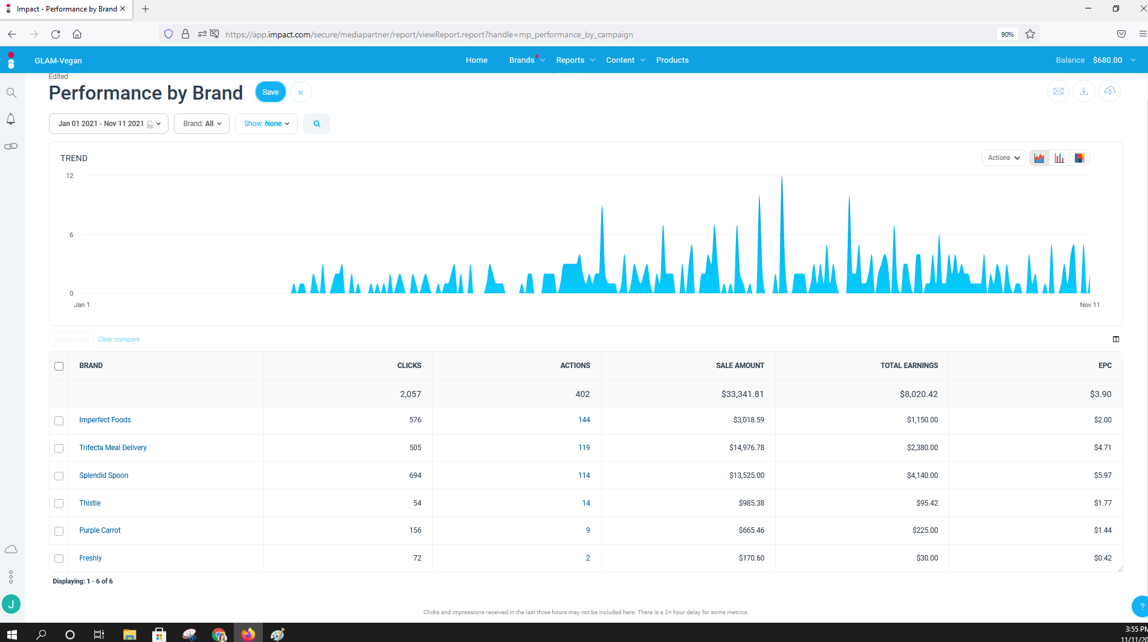The height and width of the screenshot is (642, 1148).
Task: Click the browser address bar URL
Action: click(429, 34)
